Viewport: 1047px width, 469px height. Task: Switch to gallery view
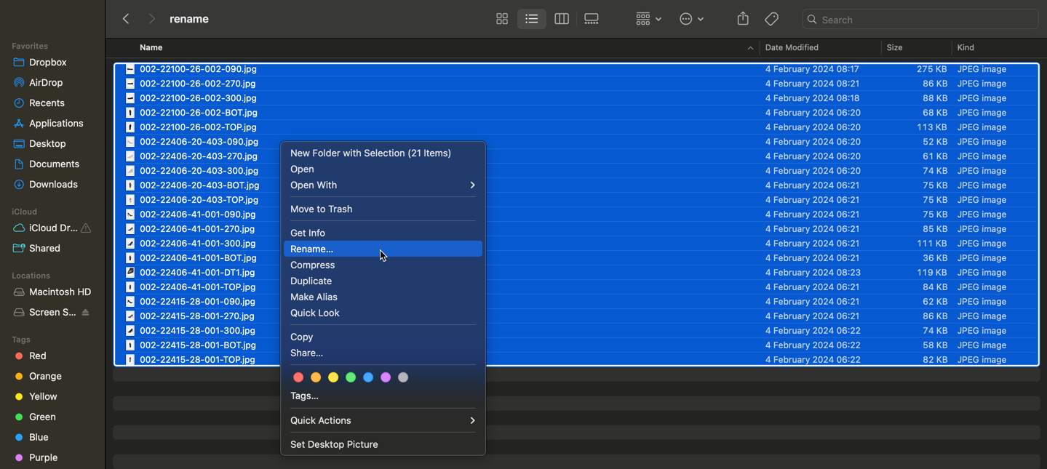(591, 19)
